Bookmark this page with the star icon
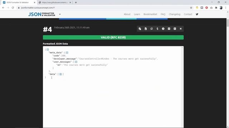 tap(191, 8)
